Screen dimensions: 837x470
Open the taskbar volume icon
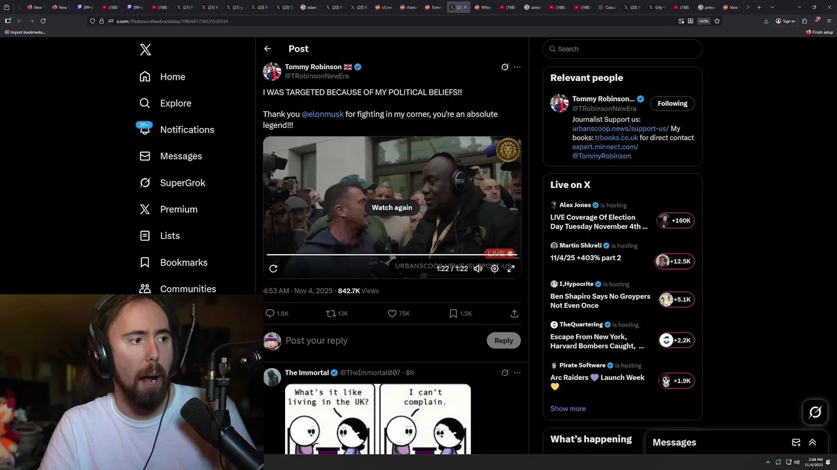click(796, 462)
